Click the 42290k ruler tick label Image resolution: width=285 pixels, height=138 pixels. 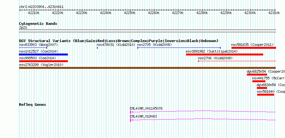(226, 13)
